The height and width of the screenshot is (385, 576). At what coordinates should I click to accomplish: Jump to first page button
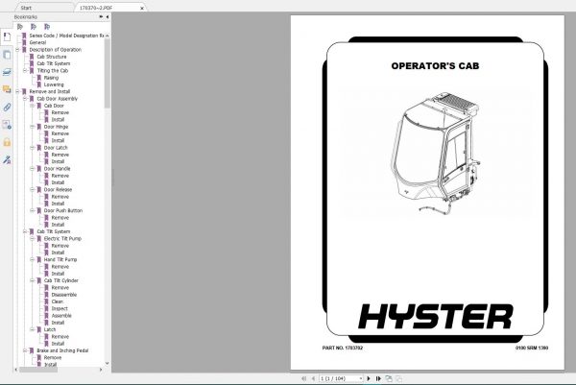(303, 378)
